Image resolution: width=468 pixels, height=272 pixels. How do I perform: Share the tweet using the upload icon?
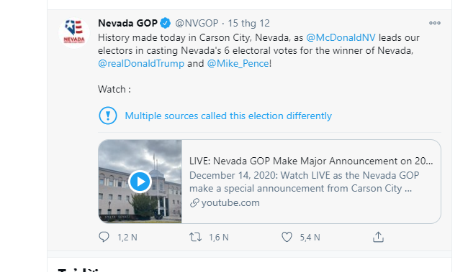pos(378,237)
